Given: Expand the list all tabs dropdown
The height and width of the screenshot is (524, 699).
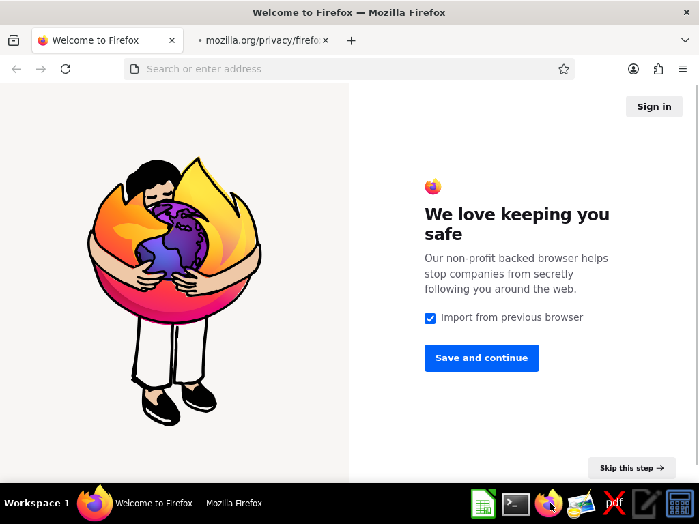Looking at the screenshot, I should pyautogui.click(x=685, y=40).
